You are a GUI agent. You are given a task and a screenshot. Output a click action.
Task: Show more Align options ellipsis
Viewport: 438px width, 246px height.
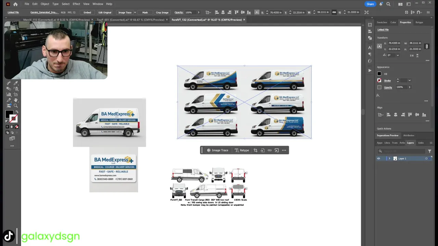click(x=427, y=121)
